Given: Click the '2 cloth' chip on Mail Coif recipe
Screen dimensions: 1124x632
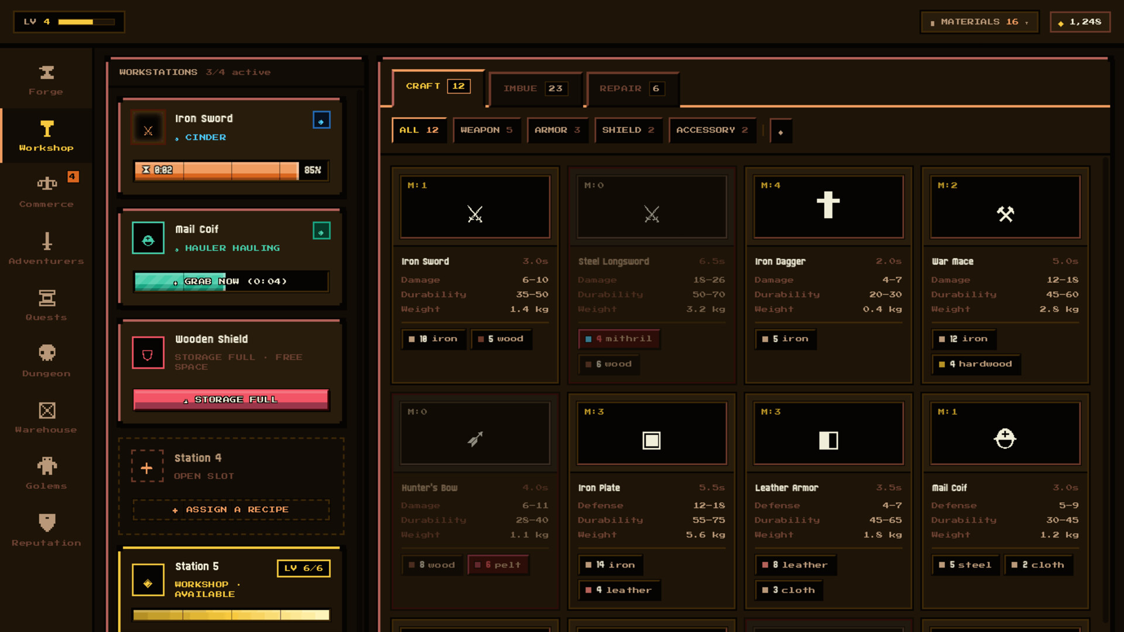Looking at the screenshot, I should point(1039,565).
